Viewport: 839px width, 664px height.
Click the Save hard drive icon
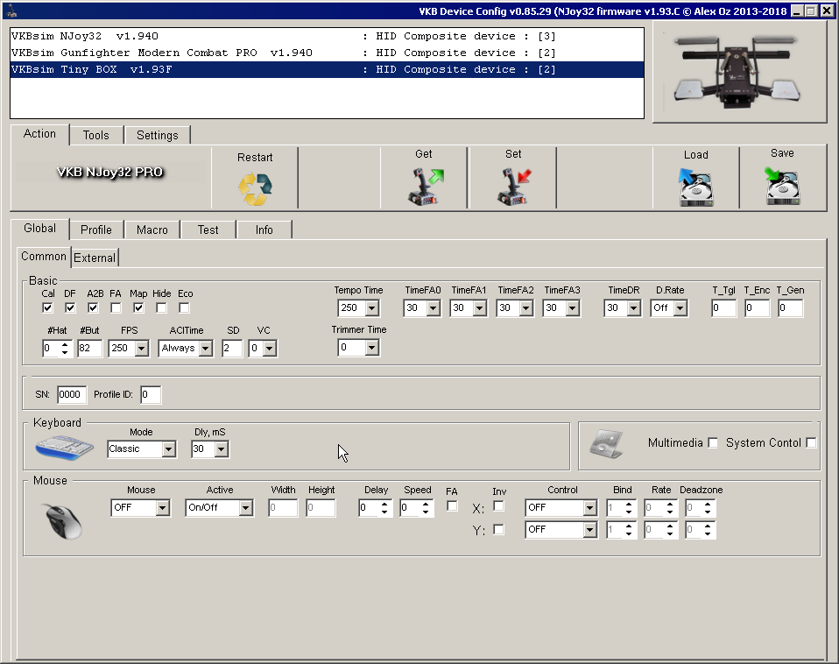(x=782, y=186)
